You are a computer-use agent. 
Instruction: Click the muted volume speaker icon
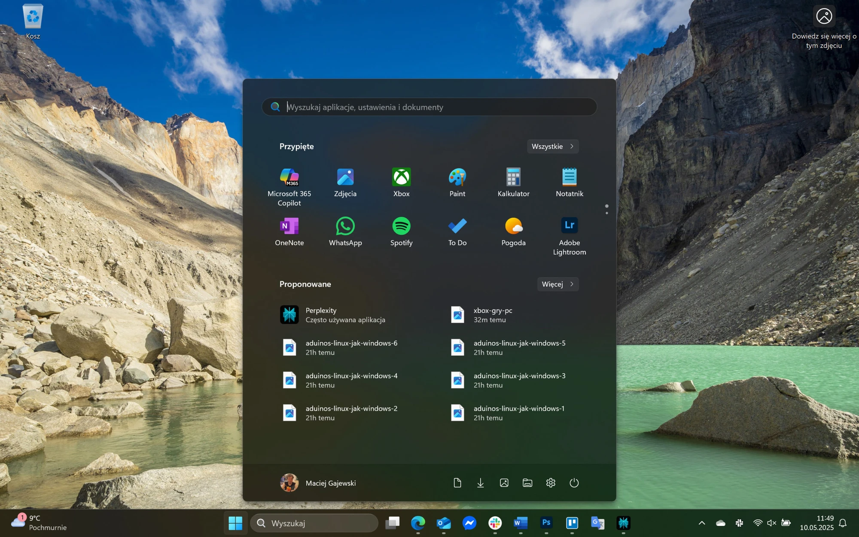click(771, 523)
